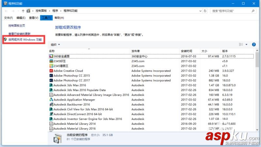Select Adobe Photoshop CC 2017 entry name

point(71,80)
